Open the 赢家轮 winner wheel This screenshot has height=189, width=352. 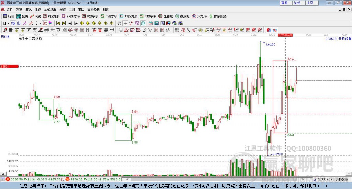[183, 16]
